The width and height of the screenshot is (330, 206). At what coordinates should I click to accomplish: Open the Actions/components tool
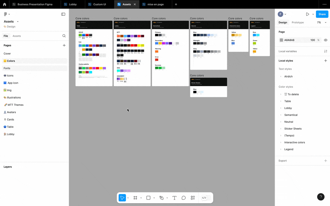(193, 198)
